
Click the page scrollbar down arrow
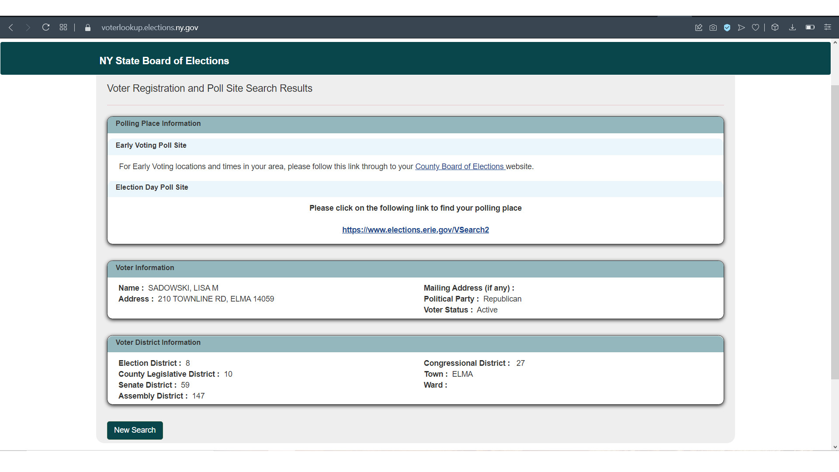click(x=835, y=447)
